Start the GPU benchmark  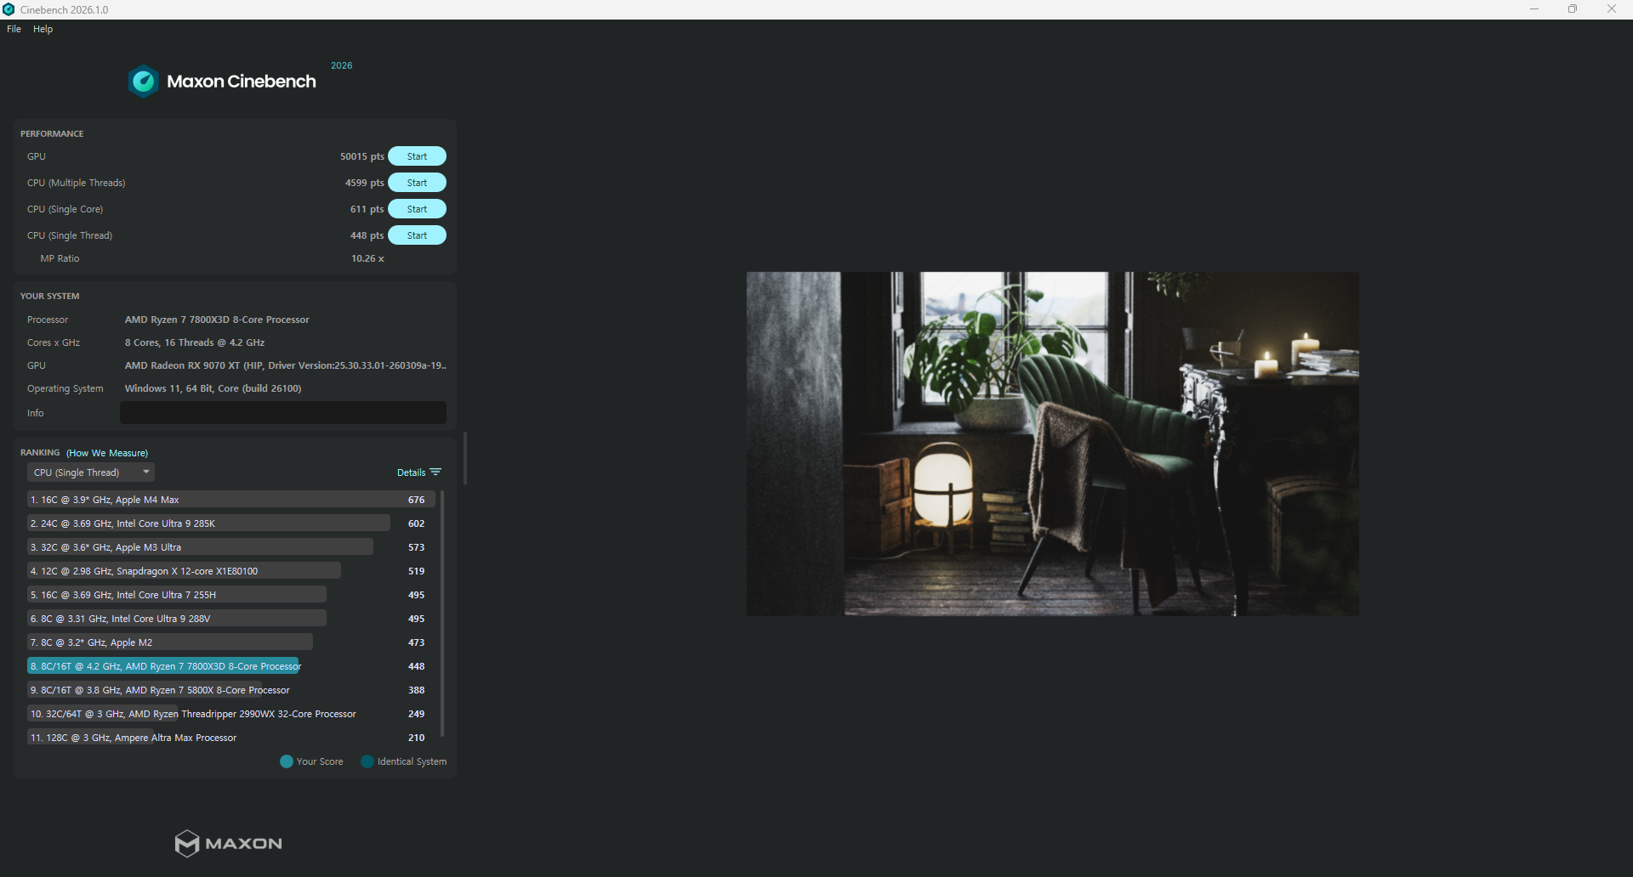tap(417, 156)
